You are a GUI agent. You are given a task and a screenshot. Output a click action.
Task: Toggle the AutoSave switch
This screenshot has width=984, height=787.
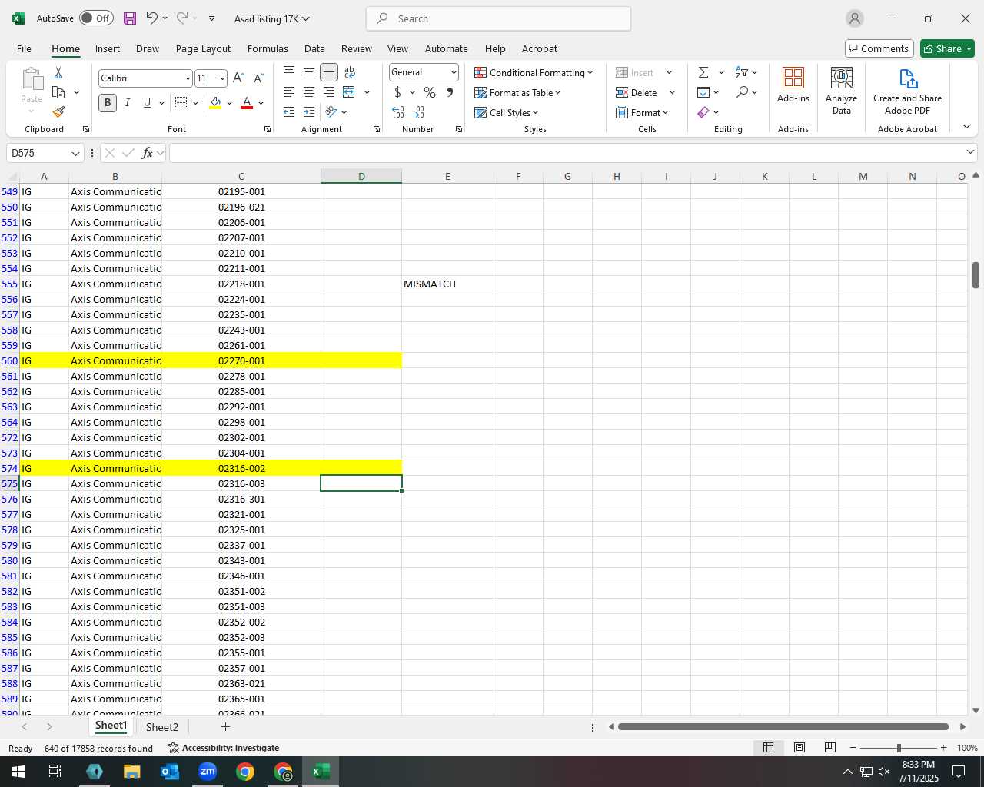click(x=96, y=18)
